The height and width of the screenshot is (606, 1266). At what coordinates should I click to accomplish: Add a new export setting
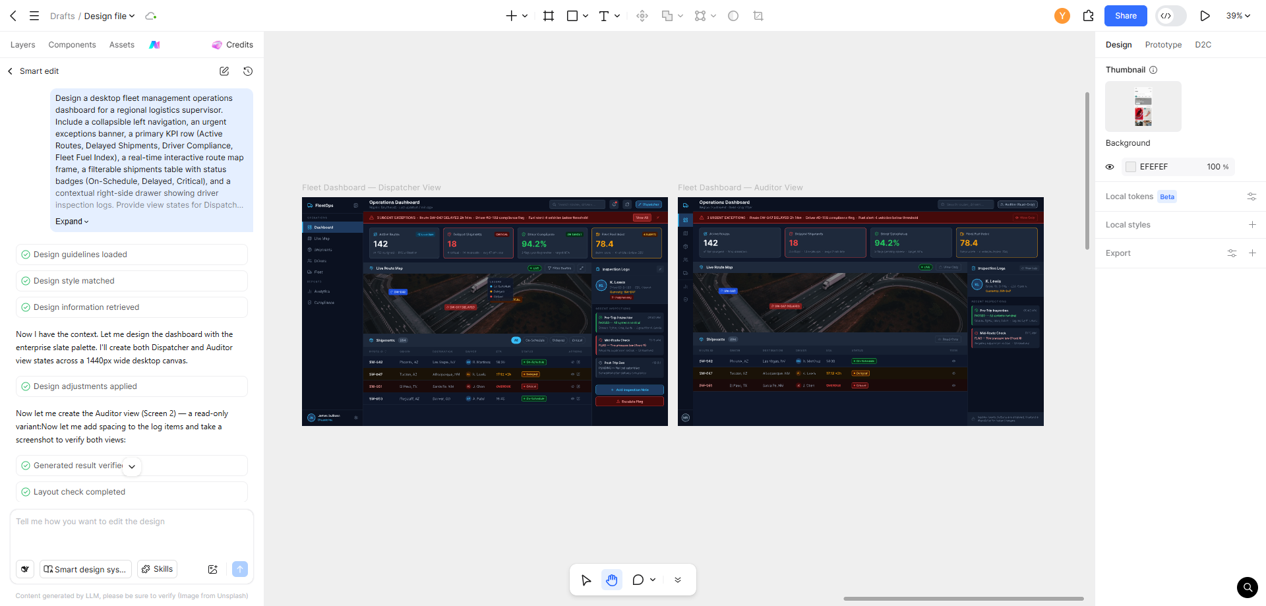point(1252,253)
